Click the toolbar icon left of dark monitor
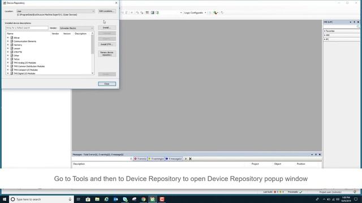The height and width of the screenshot is (203, 362). (147, 12)
